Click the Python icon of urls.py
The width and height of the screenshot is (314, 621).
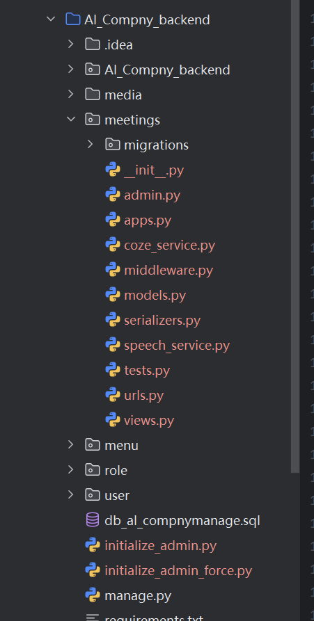pyautogui.click(x=113, y=395)
